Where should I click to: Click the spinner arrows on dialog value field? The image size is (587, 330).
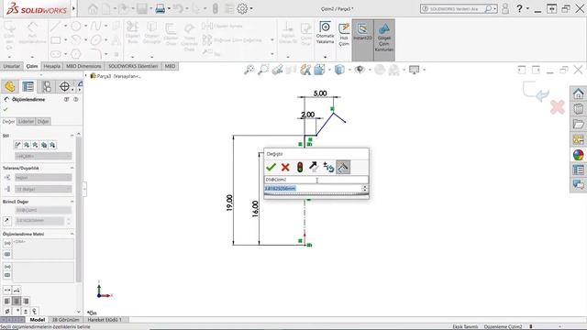(365, 188)
